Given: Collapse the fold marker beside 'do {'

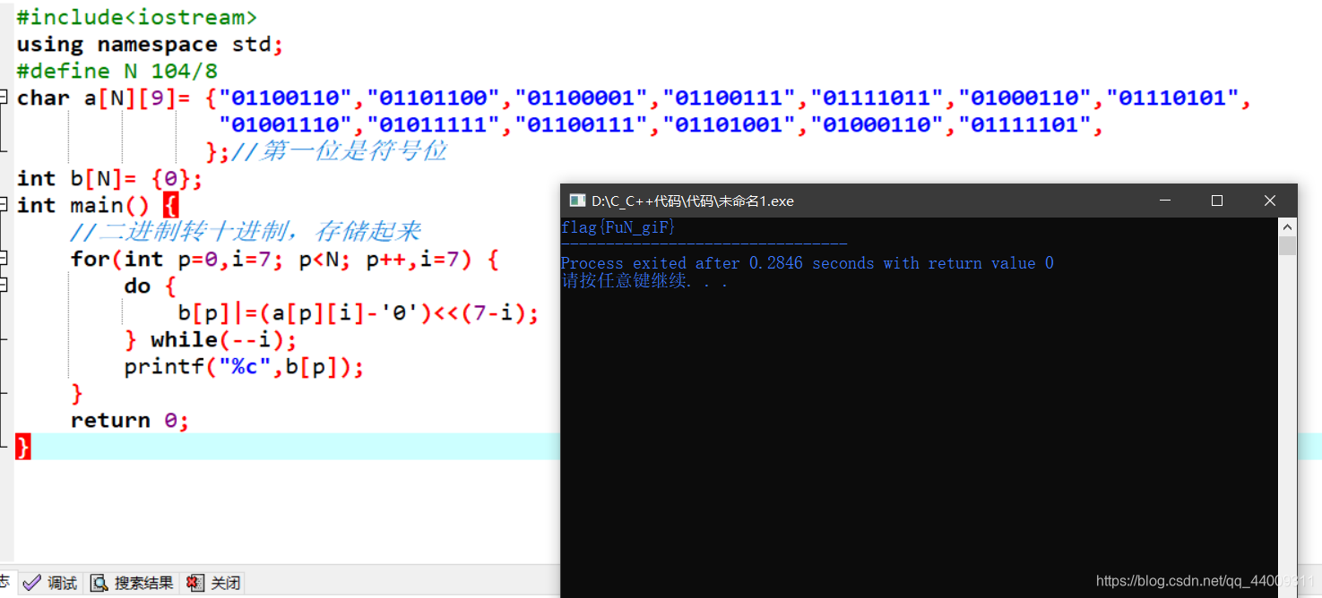Looking at the screenshot, I should (x=4, y=285).
